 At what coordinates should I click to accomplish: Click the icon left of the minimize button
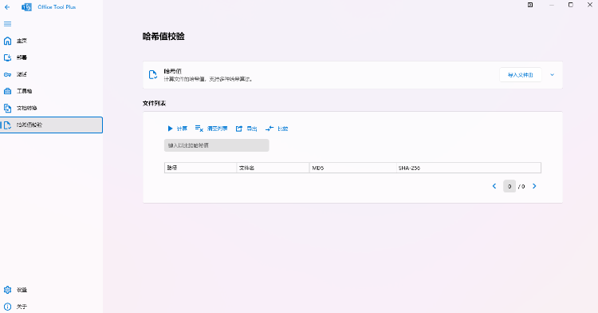(530, 5)
